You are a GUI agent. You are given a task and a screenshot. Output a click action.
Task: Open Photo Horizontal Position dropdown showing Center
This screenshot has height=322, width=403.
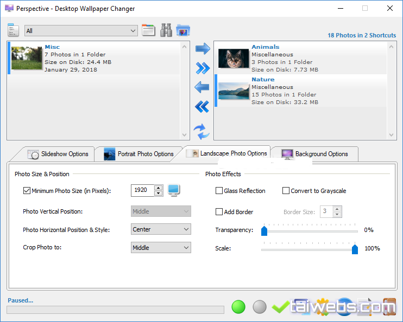tap(161, 229)
